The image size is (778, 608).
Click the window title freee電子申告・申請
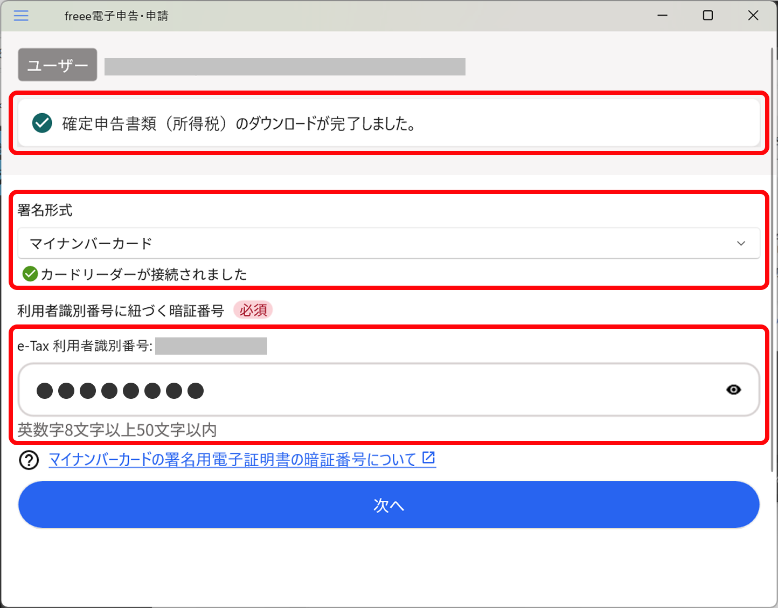116,16
